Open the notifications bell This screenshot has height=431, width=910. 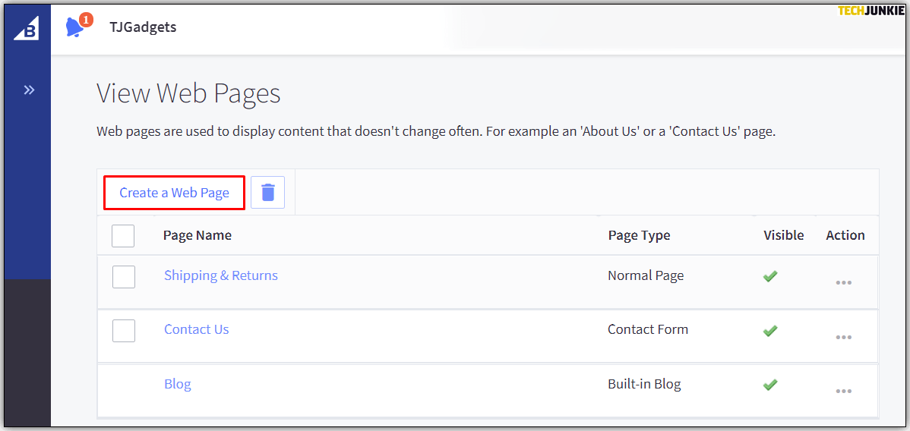click(75, 27)
